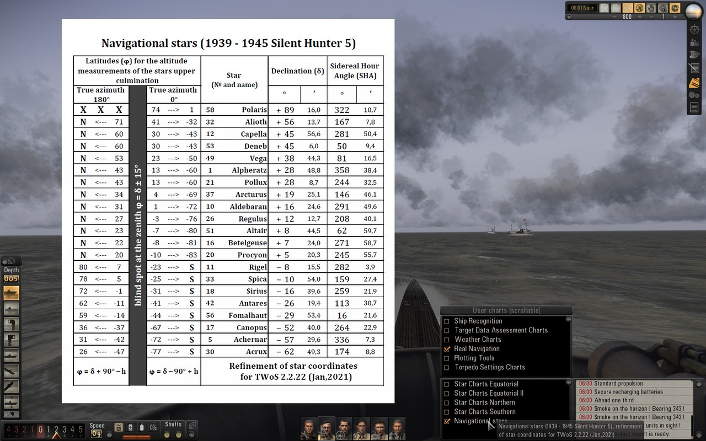Click the CO2 indicator icon
The height and width of the screenshot is (441, 706).
pyautogui.click(x=153, y=427)
